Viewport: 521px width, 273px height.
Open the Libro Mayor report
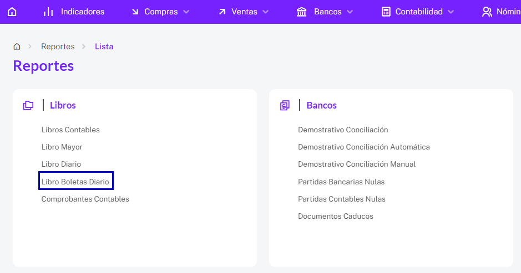click(62, 147)
